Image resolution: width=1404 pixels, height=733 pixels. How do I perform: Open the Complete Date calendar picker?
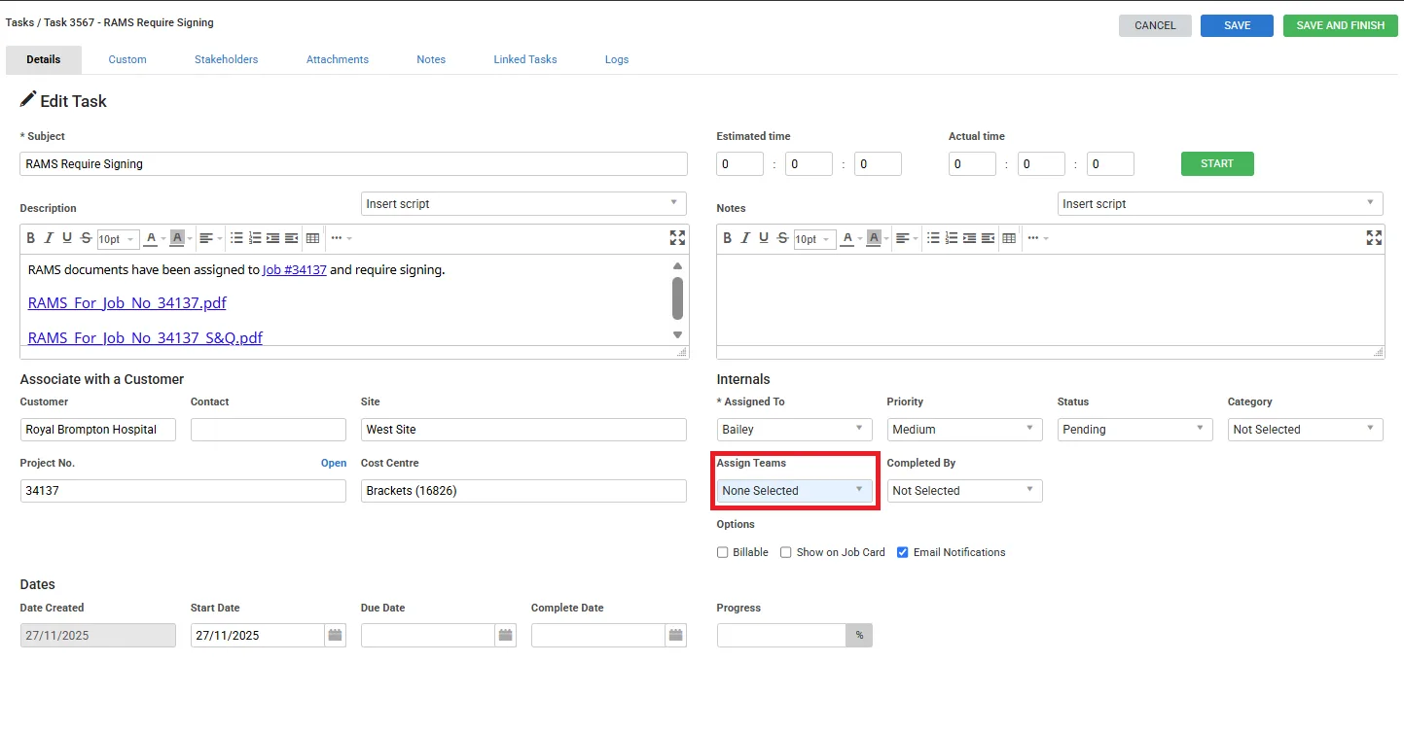[x=675, y=635]
